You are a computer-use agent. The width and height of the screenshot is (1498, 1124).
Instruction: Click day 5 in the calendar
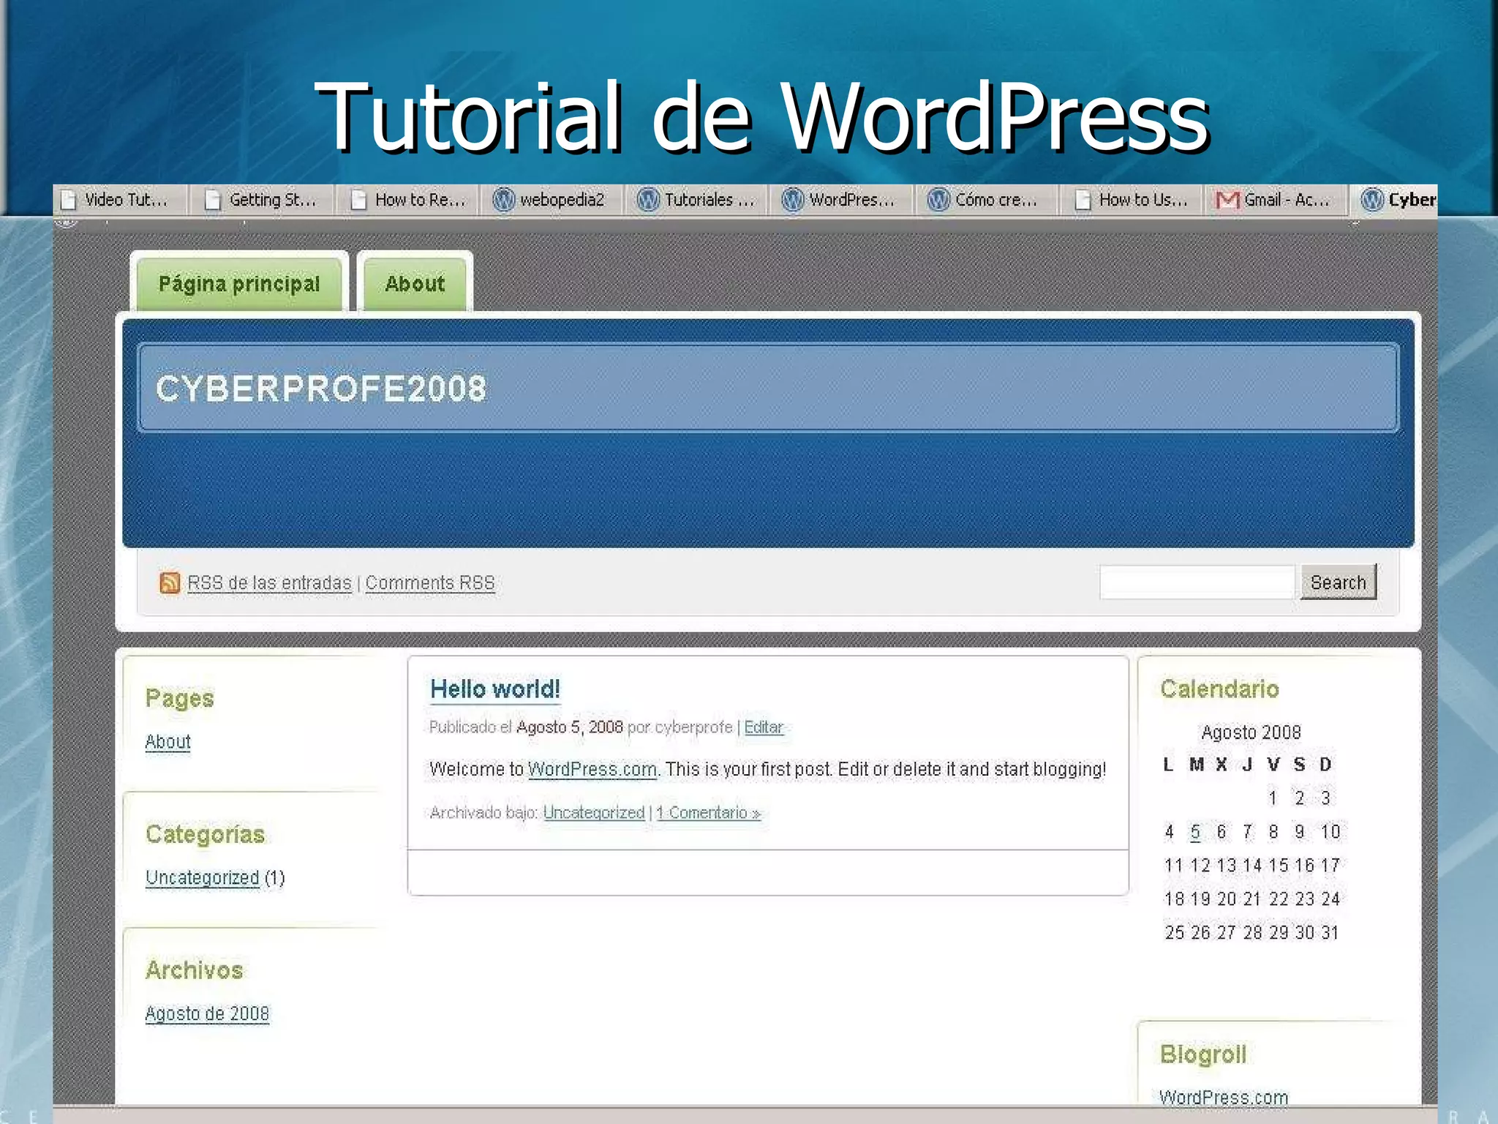click(1195, 832)
